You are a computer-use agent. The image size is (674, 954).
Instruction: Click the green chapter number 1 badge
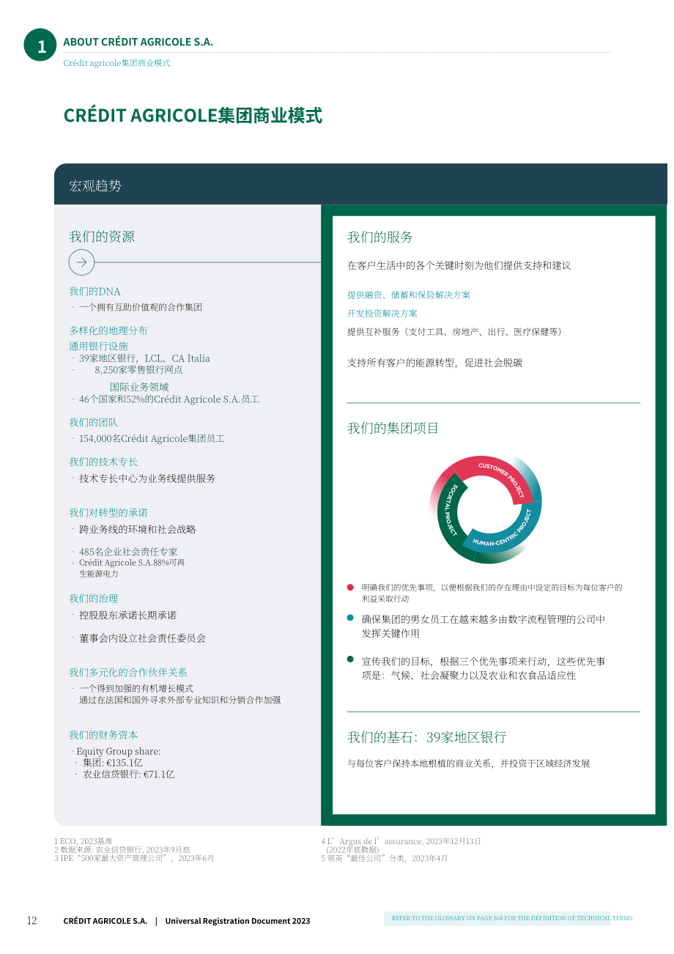pyautogui.click(x=40, y=45)
